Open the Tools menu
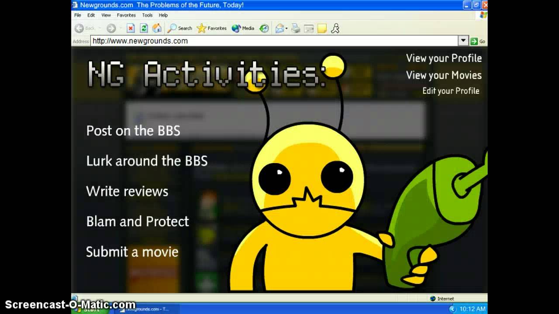The height and width of the screenshot is (314, 559). pos(147,15)
